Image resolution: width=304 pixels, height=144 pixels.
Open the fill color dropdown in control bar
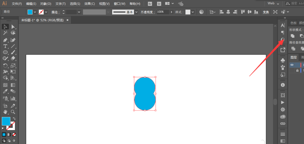[35, 12]
